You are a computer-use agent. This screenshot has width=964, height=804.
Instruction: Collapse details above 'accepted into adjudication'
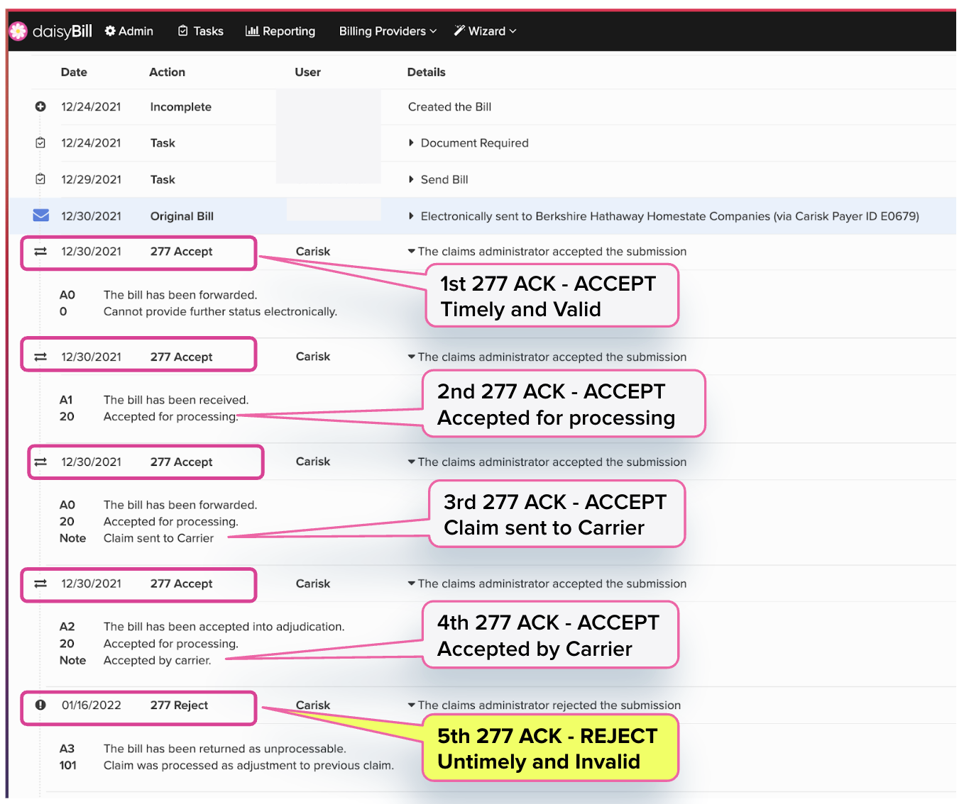411,584
